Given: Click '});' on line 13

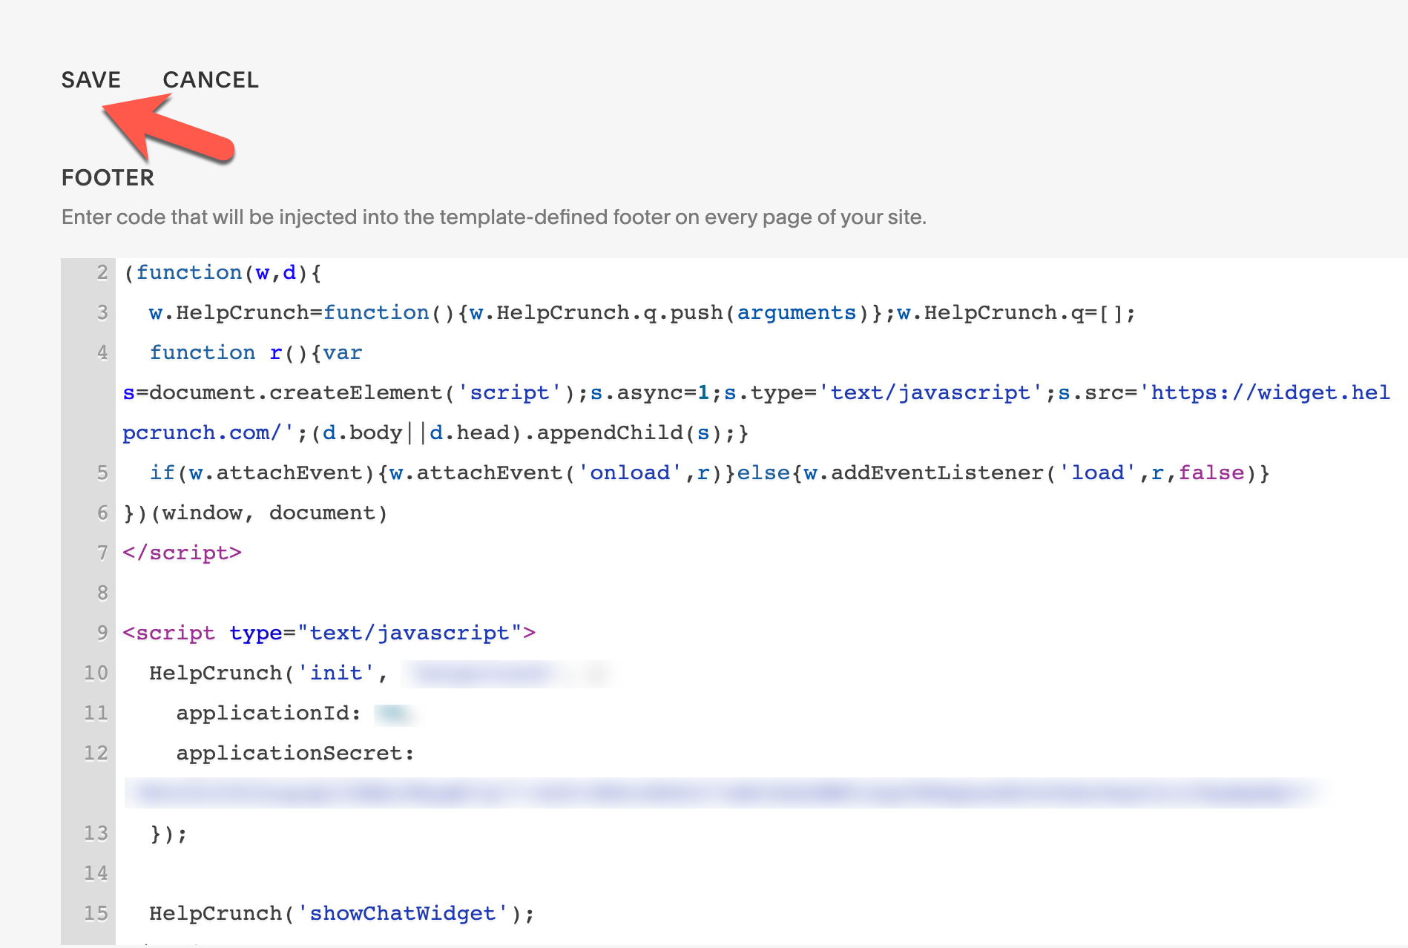Looking at the screenshot, I should pos(168,834).
